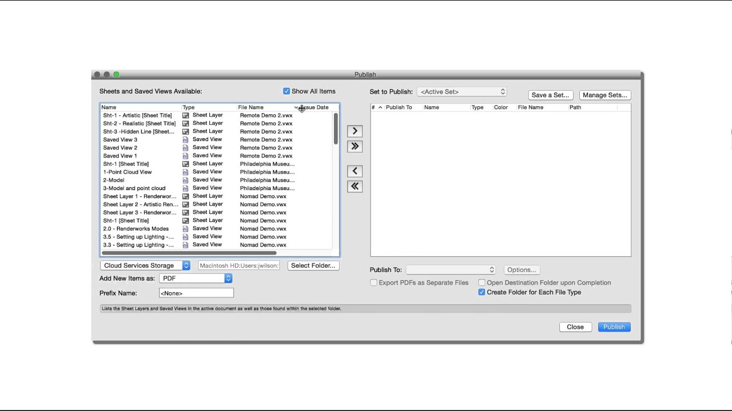Uncheck the Show All Items checkbox
Image resolution: width=732 pixels, height=411 pixels.
(x=287, y=91)
